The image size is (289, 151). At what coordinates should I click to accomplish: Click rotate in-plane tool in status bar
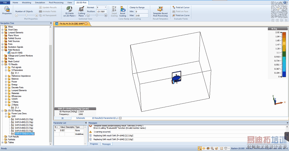[x=216, y=148]
